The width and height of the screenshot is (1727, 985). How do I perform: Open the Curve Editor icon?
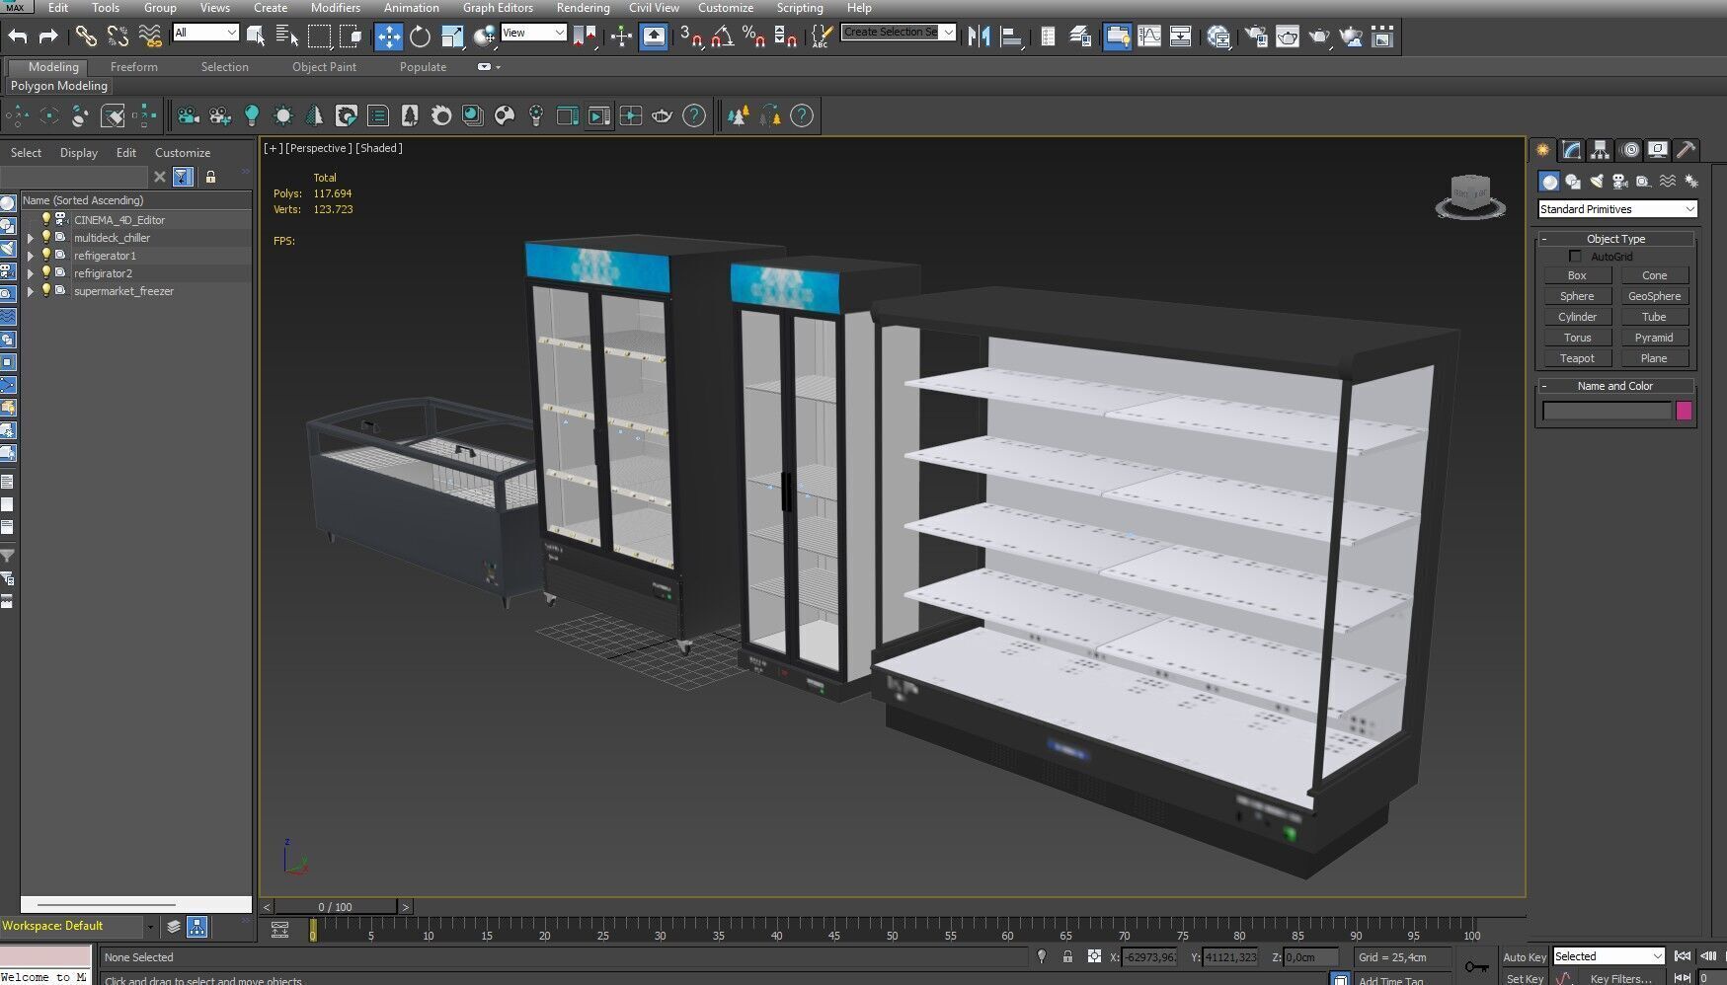click(x=1149, y=37)
